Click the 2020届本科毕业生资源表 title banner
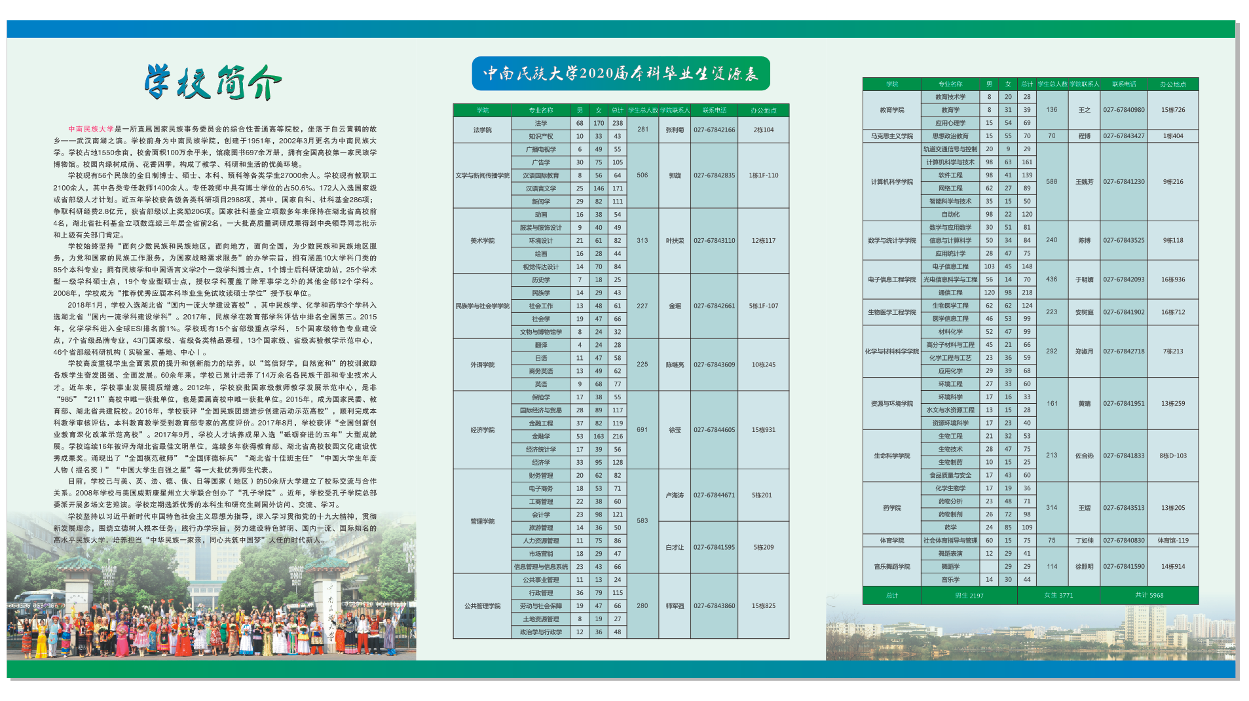1249x701 pixels. point(620,73)
